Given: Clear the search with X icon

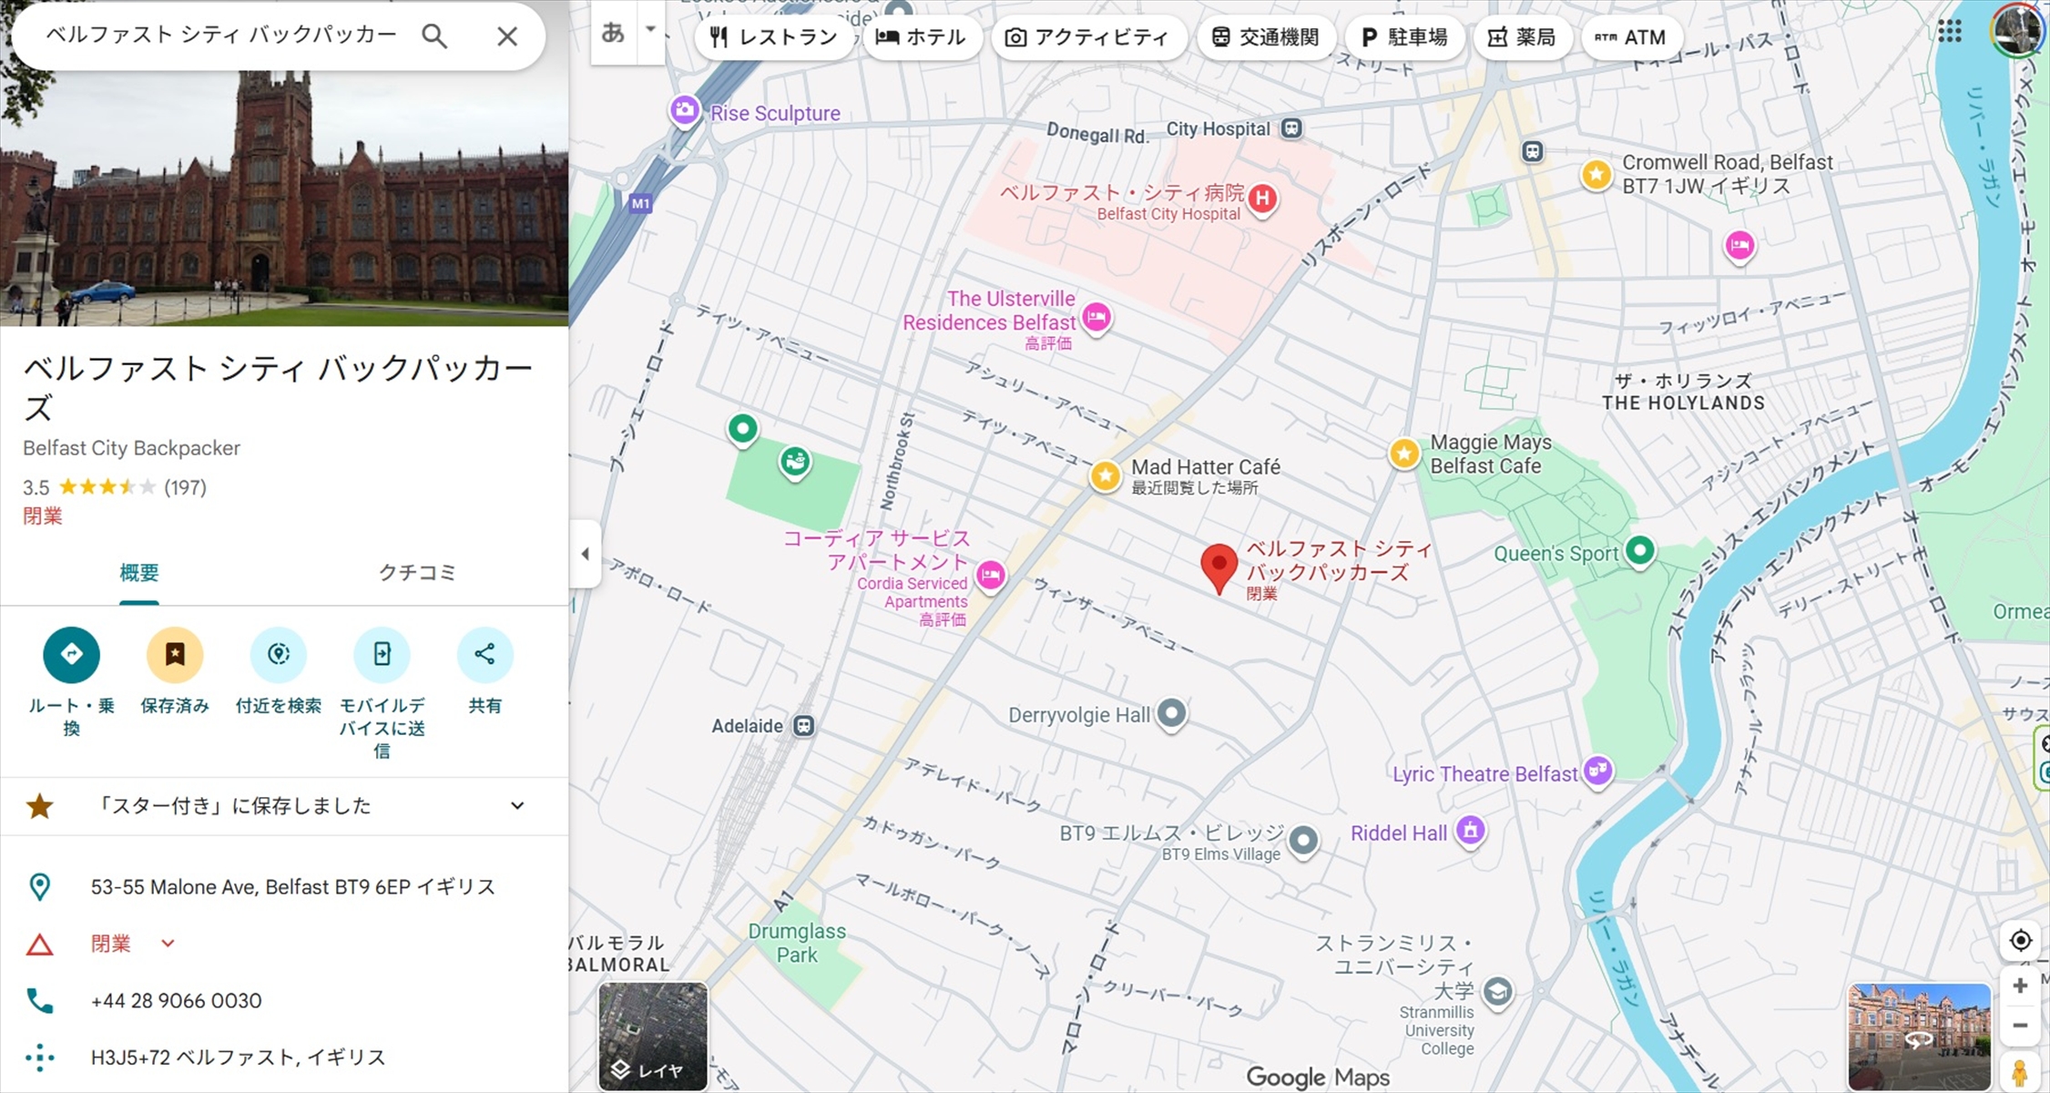Looking at the screenshot, I should coord(506,36).
